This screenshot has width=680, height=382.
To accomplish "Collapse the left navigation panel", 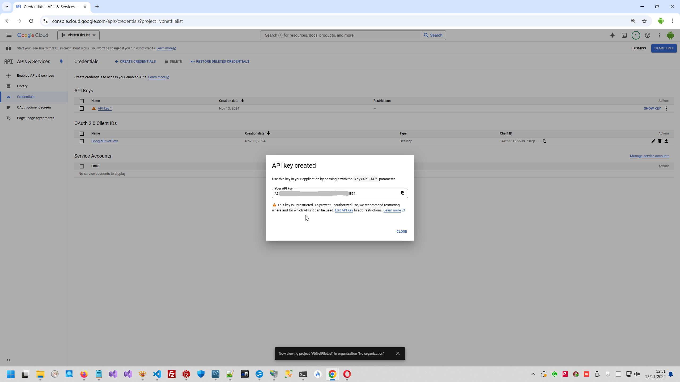I will point(8,360).
